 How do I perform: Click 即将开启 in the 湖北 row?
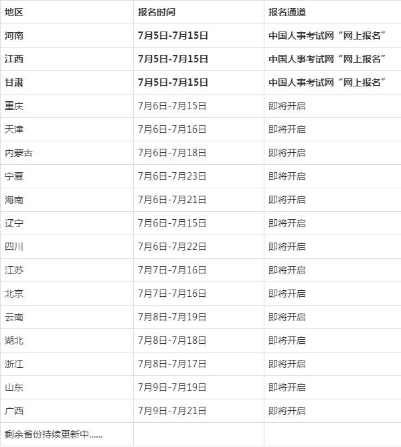coord(287,340)
